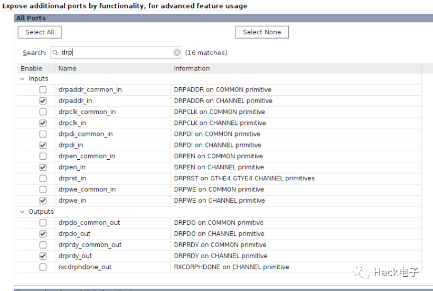Click the All Ports section header
The image size is (433, 291).
(x=223, y=18)
